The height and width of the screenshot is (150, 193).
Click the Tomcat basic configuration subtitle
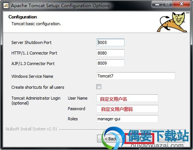point(36,24)
